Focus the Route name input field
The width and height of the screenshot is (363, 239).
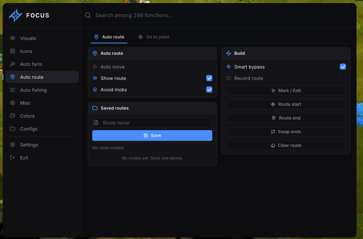point(152,123)
